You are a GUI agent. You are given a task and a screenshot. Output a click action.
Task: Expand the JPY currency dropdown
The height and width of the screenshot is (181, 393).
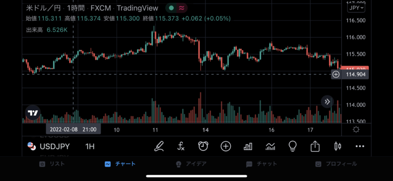point(356,8)
